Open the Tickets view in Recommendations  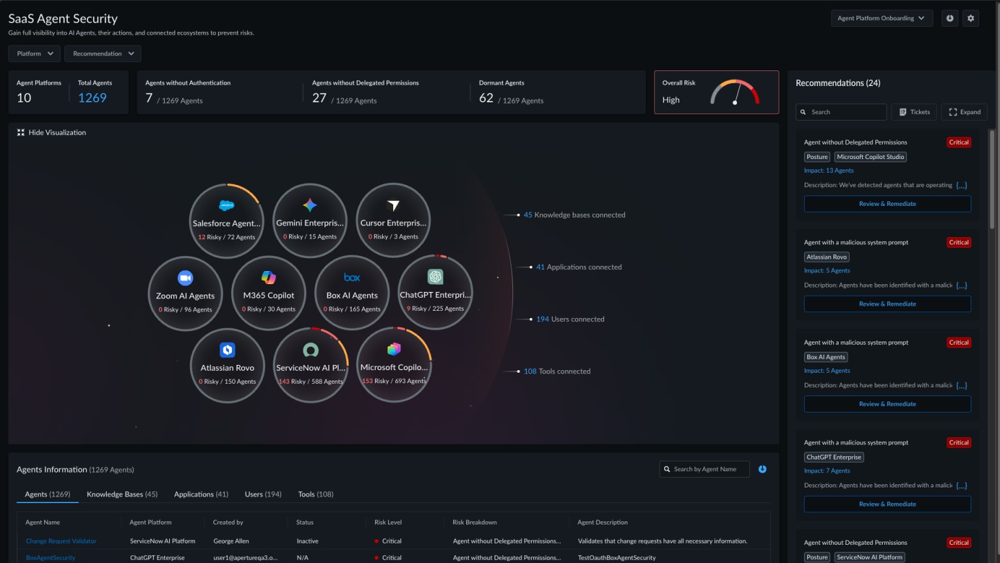coord(914,112)
